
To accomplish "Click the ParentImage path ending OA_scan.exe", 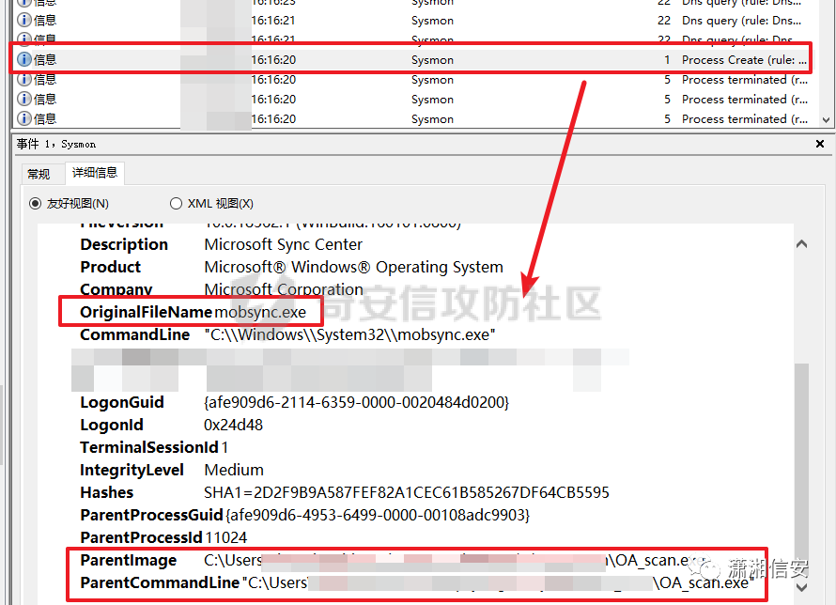I will point(455,560).
